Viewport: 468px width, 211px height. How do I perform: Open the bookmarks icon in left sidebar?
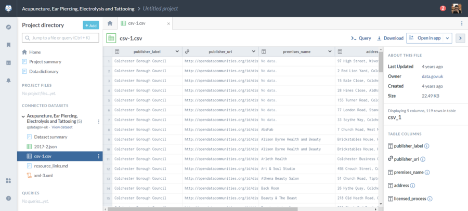pyautogui.click(x=8, y=45)
